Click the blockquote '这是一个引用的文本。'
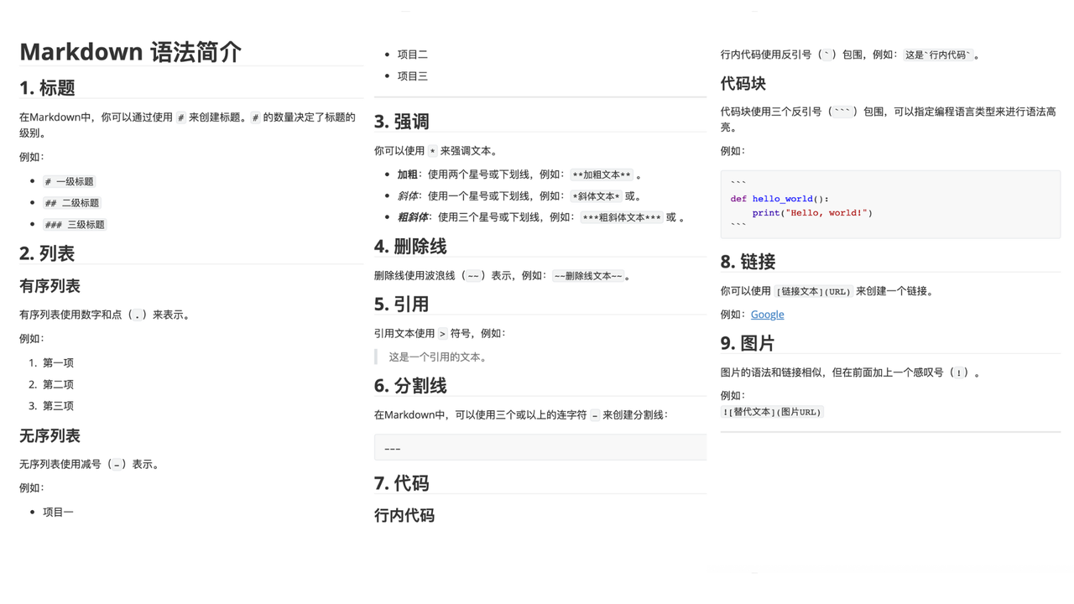This screenshot has width=1074, height=604. 438,357
